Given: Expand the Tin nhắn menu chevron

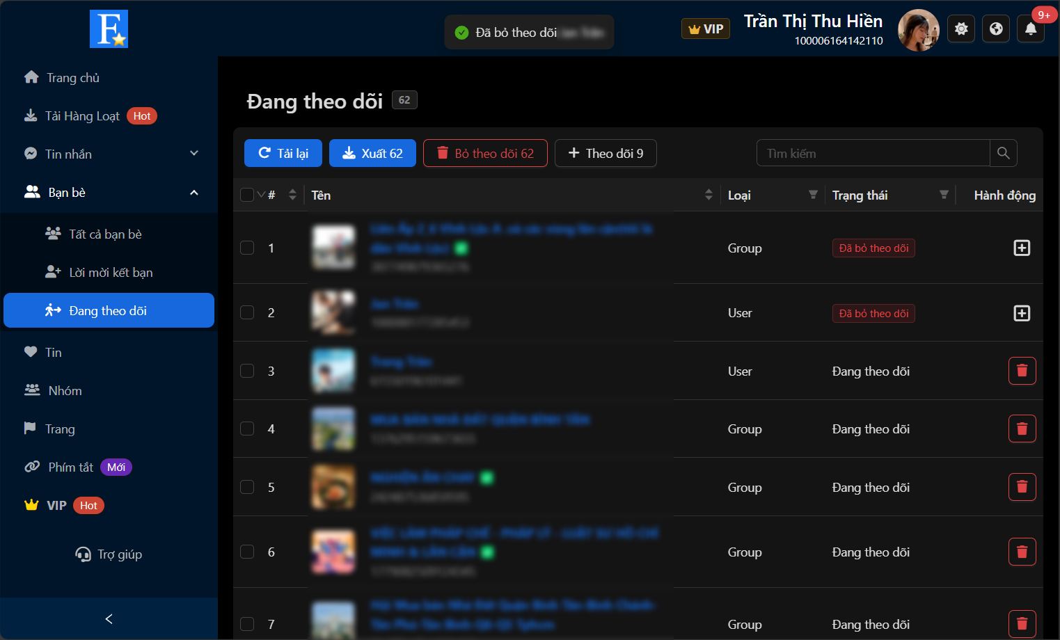Looking at the screenshot, I should tap(194, 154).
